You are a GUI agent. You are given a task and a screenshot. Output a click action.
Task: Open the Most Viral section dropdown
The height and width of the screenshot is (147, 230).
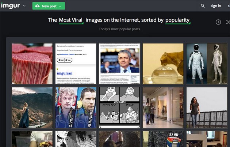point(71,20)
